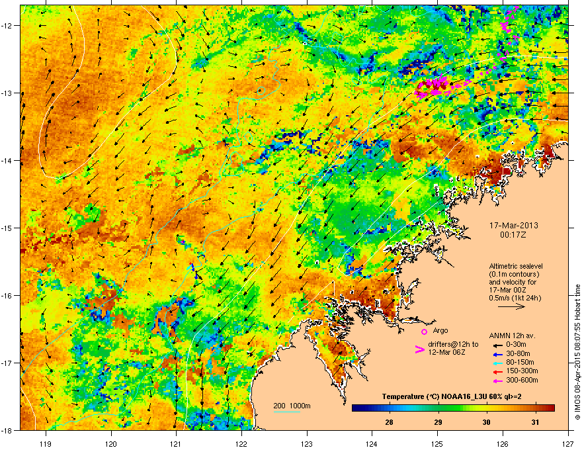Click the 120 longitude axis label
The height and width of the screenshot is (450, 582).
coord(111,443)
